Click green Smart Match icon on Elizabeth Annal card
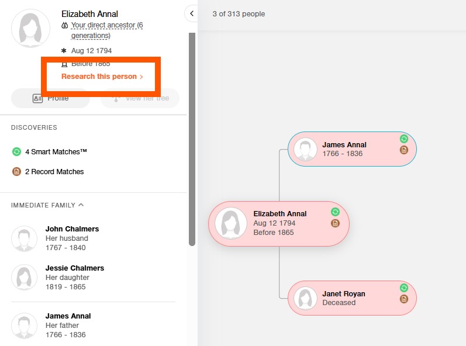 (335, 212)
